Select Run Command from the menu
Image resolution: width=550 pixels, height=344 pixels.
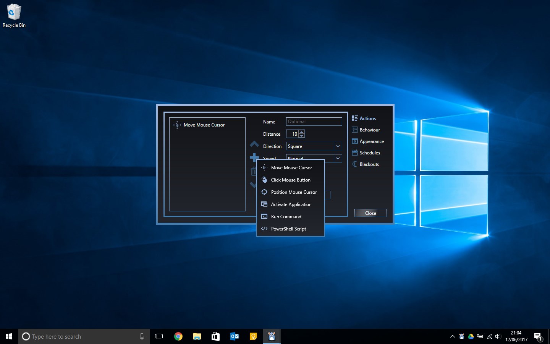coord(286,216)
